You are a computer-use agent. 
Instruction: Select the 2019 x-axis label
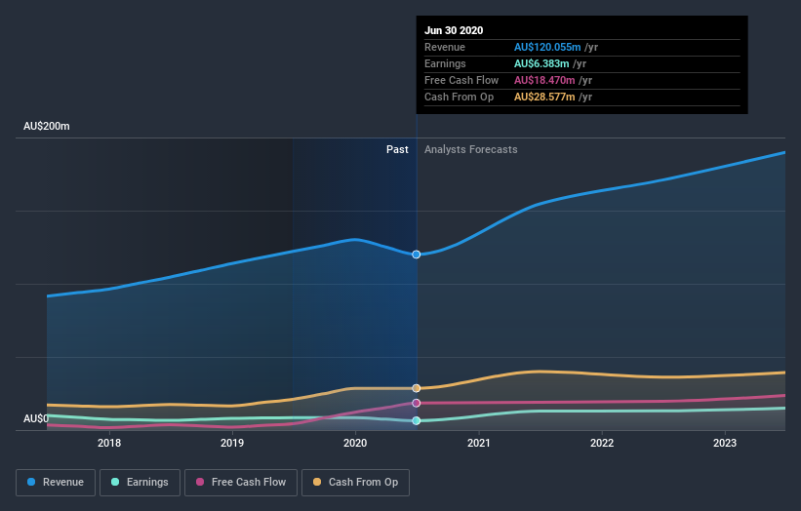[x=232, y=443]
